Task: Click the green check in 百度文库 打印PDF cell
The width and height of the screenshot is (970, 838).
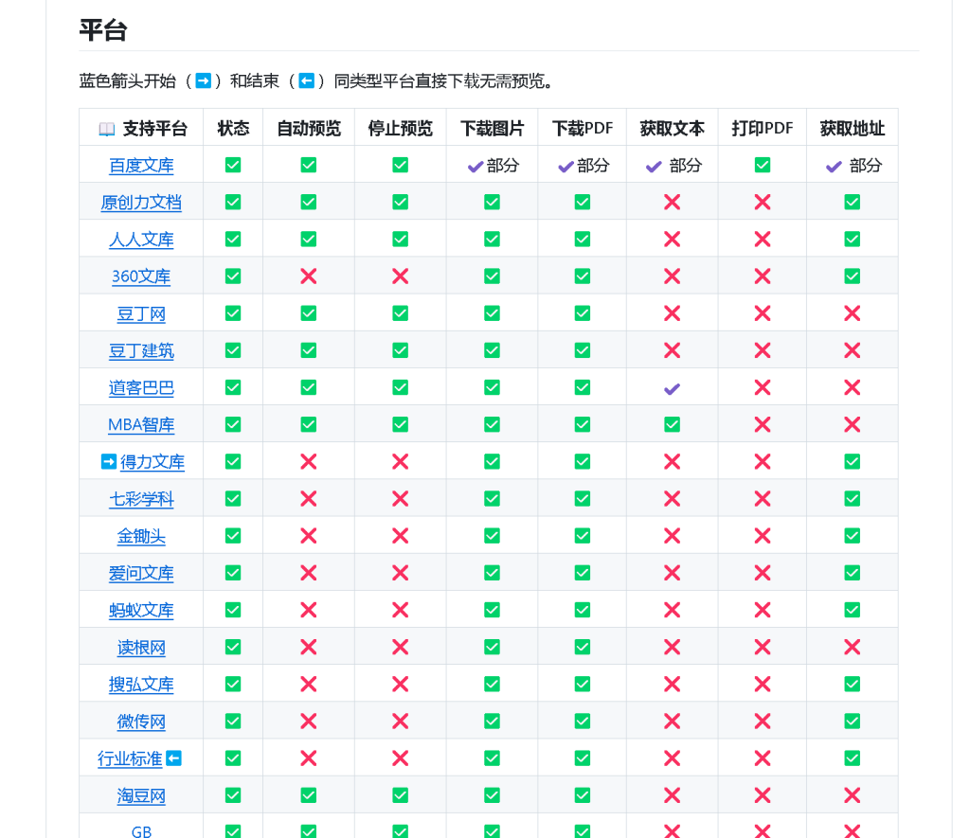Action: [763, 165]
